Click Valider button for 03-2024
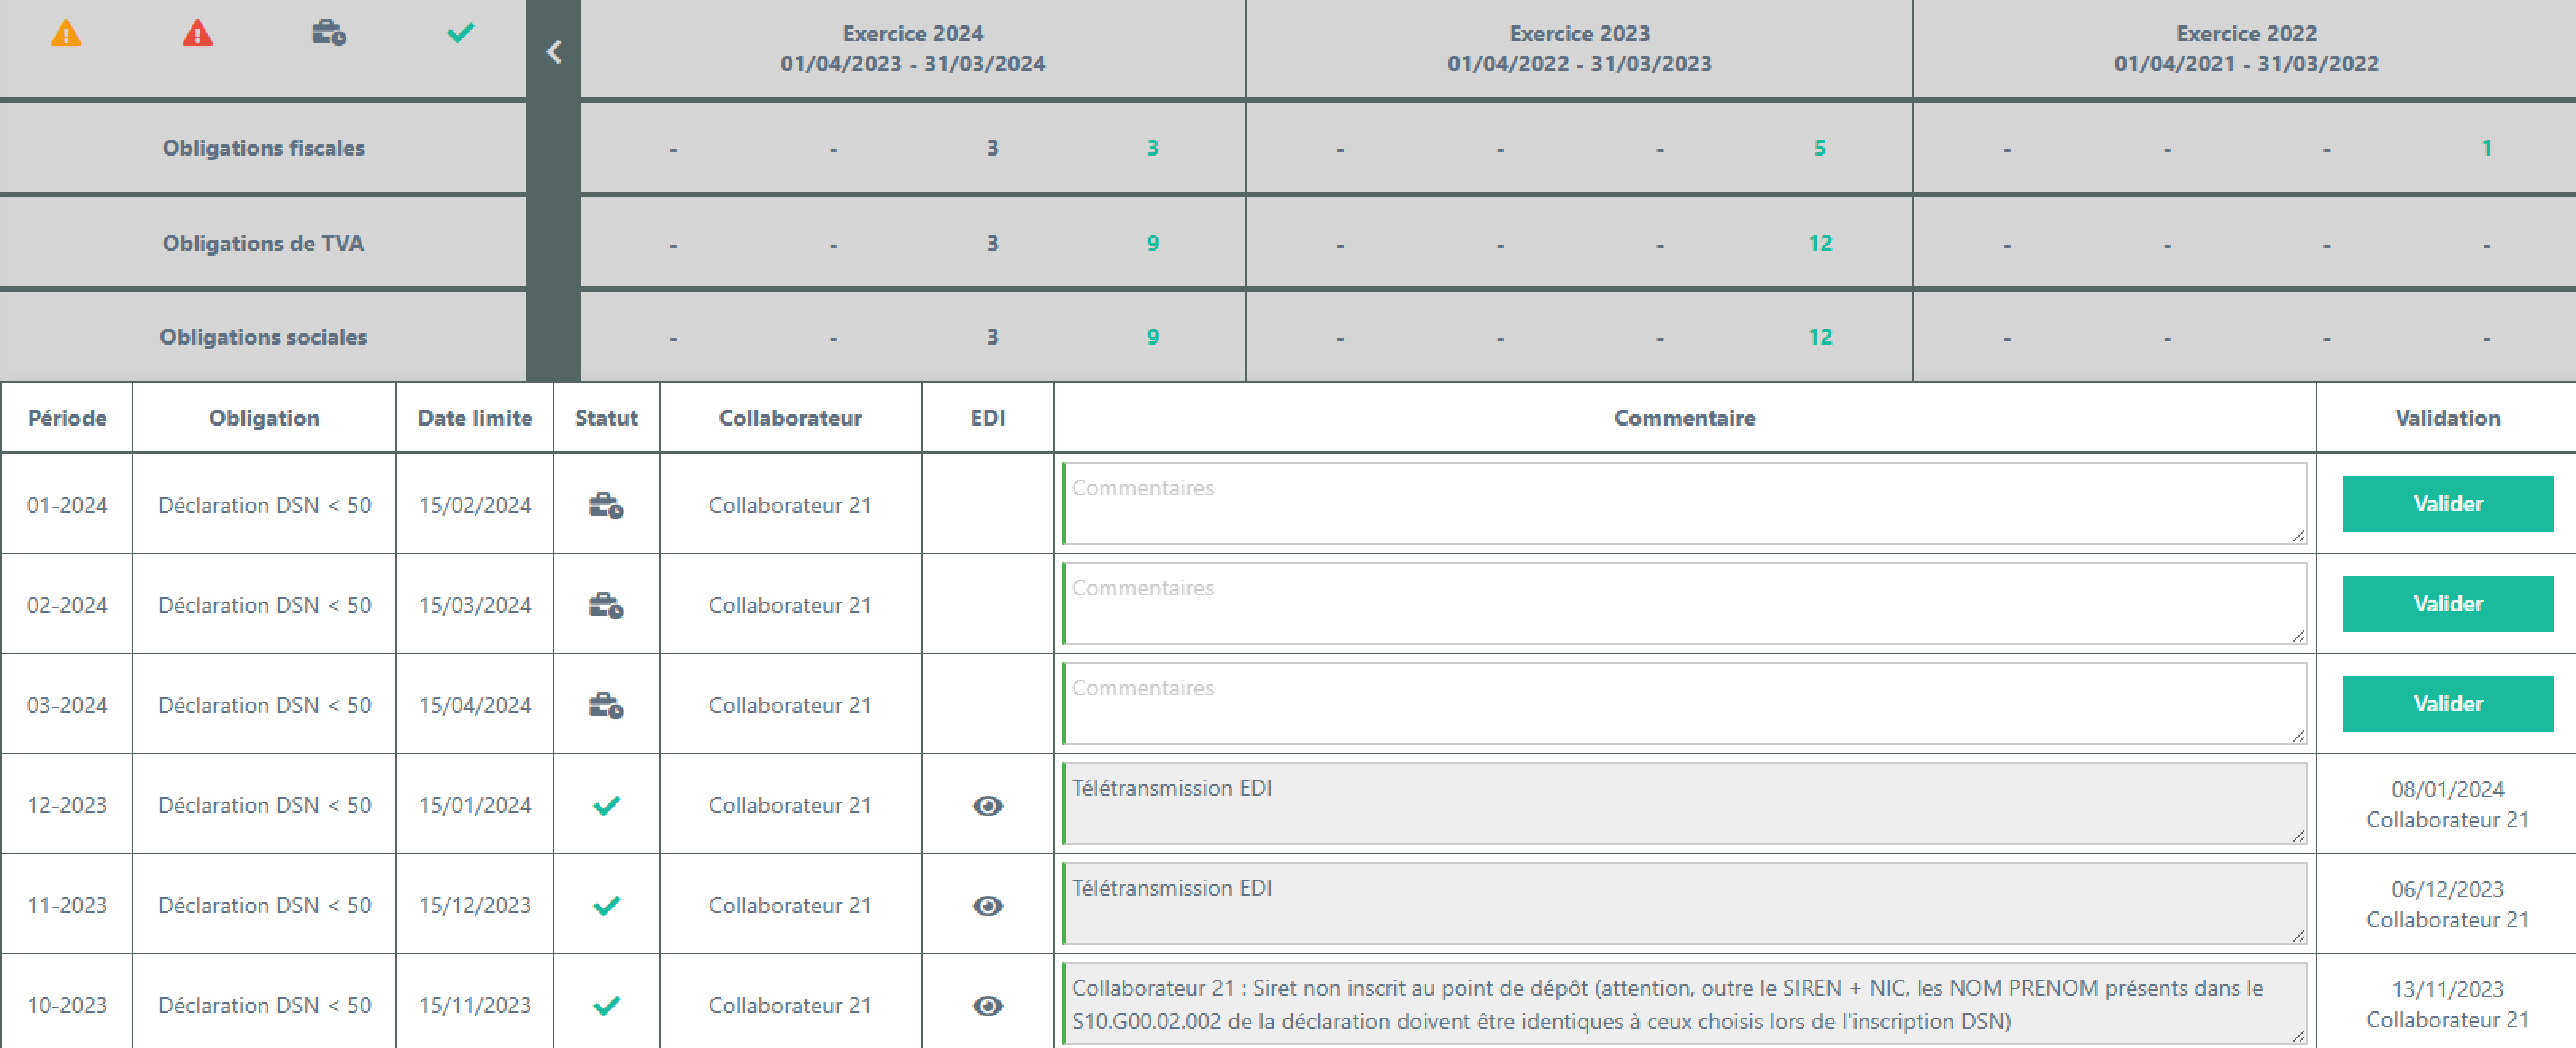Viewport: 2576px width, 1048px height. [2447, 704]
